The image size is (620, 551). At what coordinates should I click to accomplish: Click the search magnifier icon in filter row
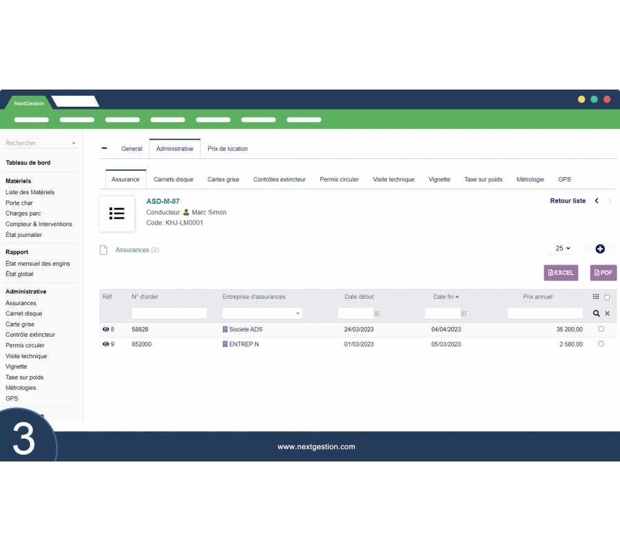pyautogui.click(x=597, y=313)
